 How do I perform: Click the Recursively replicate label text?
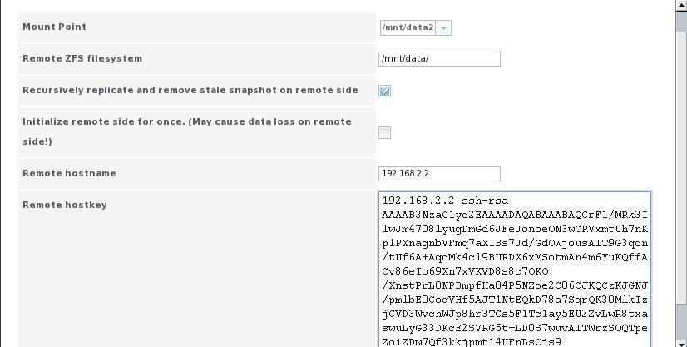[x=190, y=90]
